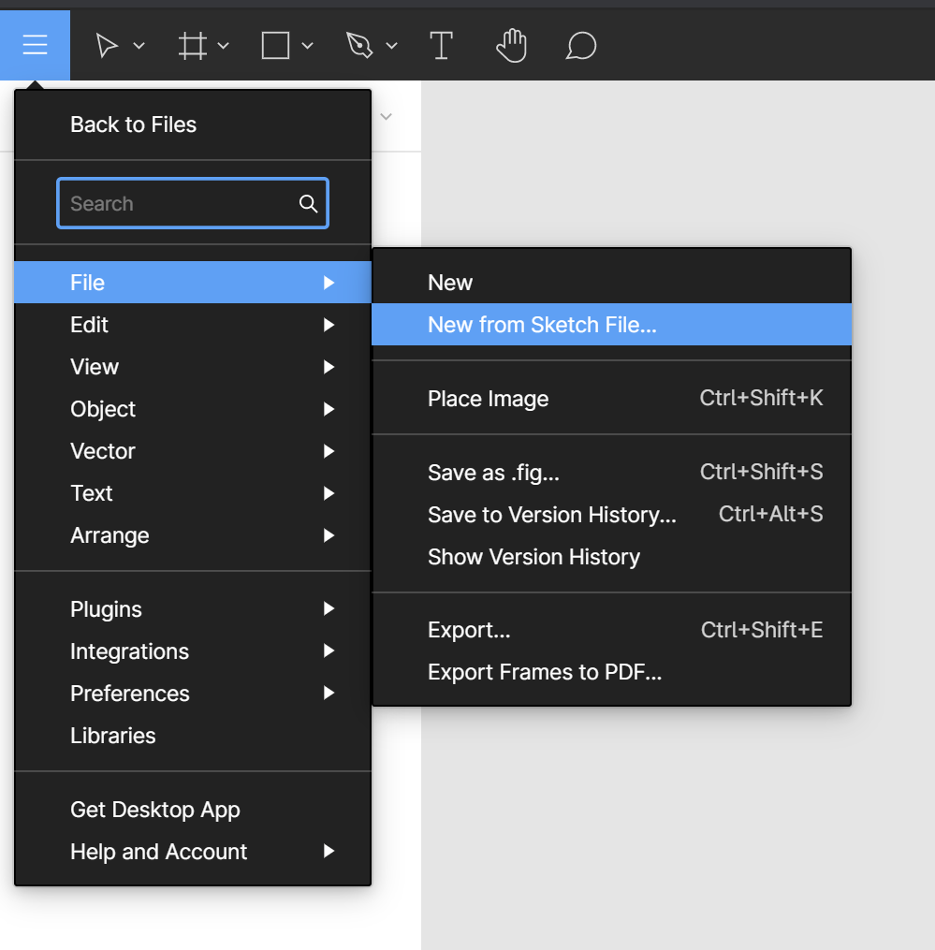Choose Place Image
The width and height of the screenshot is (935, 950).
tap(611, 398)
